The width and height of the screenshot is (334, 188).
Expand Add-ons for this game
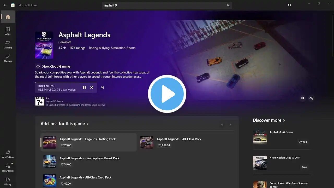64,124
